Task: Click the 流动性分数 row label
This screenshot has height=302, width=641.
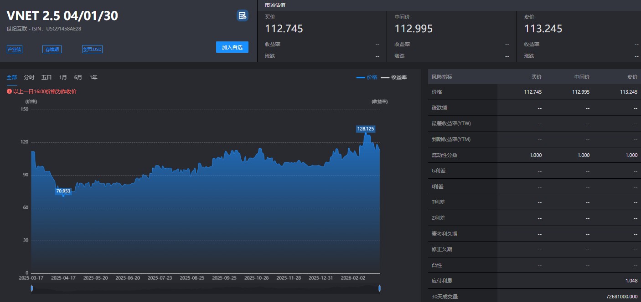Action: (444, 155)
